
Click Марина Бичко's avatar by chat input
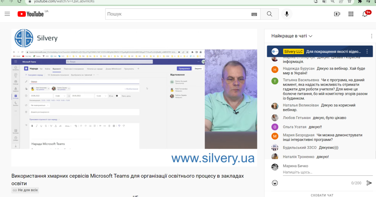tap(275, 167)
